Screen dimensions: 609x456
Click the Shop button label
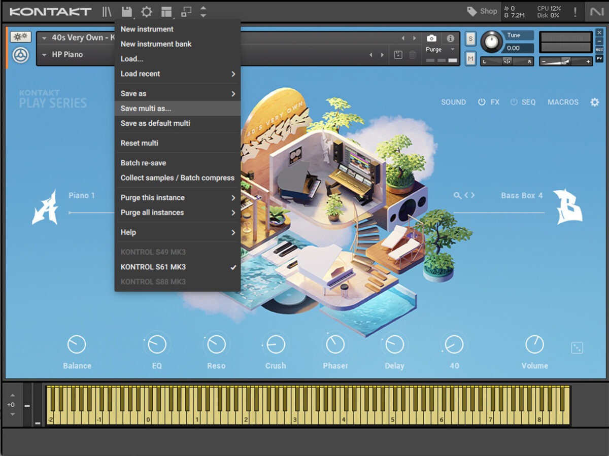[488, 11]
